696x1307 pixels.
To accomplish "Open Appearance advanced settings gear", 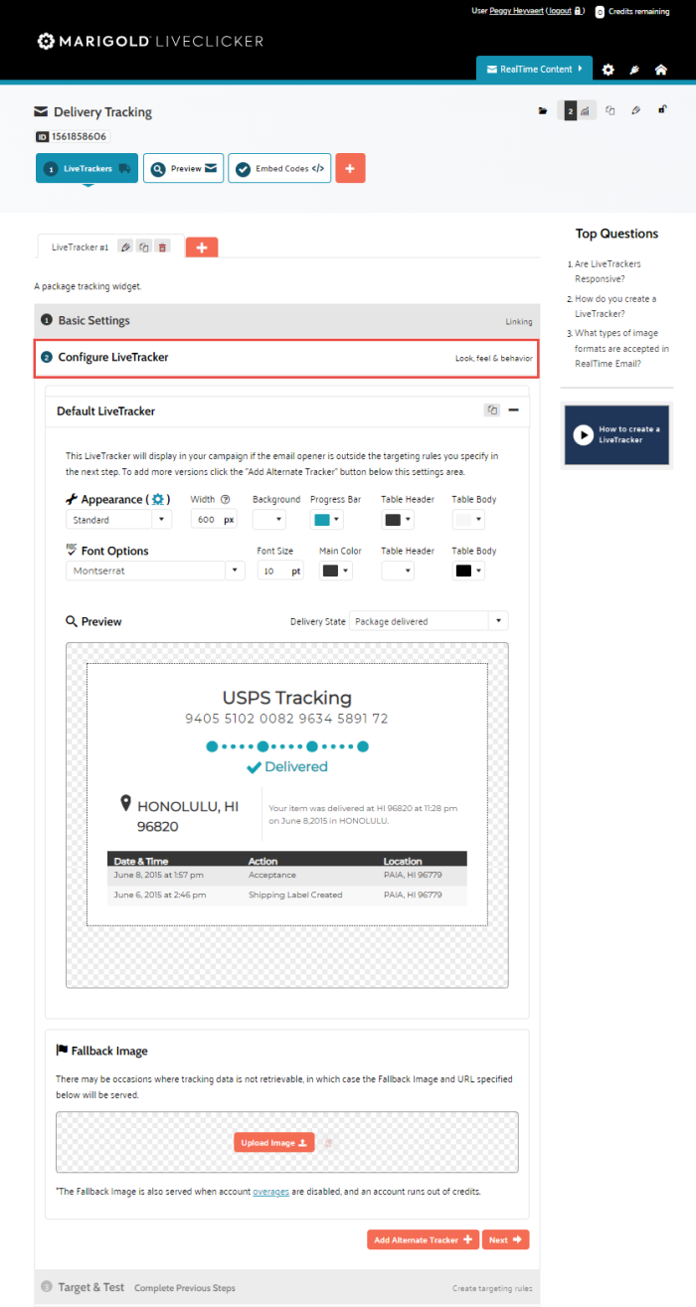I will 158,499.
